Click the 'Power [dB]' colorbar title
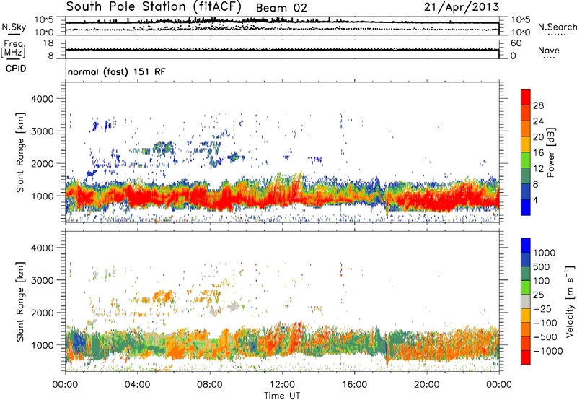 point(551,152)
